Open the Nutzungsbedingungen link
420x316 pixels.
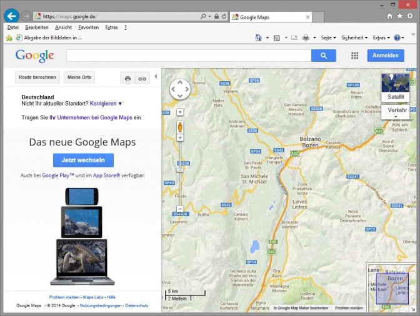pyautogui.click(x=101, y=305)
